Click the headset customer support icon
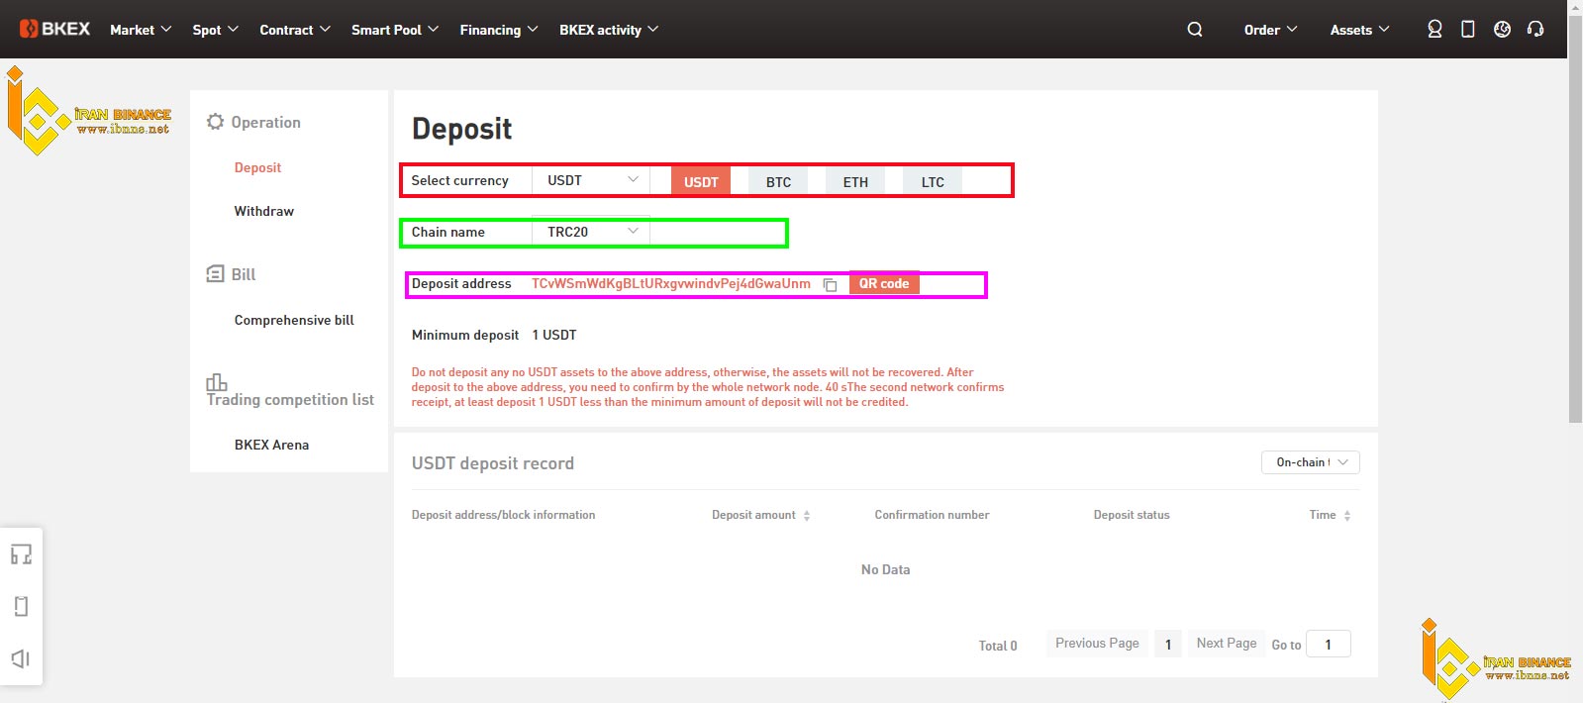The image size is (1583, 703). click(x=1535, y=30)
